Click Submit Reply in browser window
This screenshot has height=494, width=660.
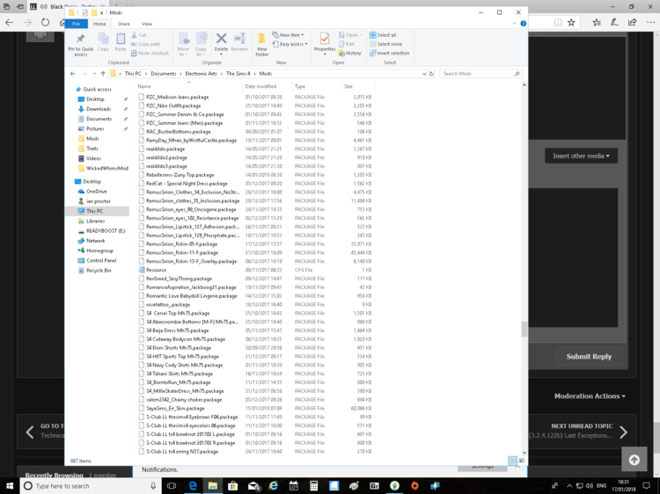pyautogui.click(x=589, y=357)
